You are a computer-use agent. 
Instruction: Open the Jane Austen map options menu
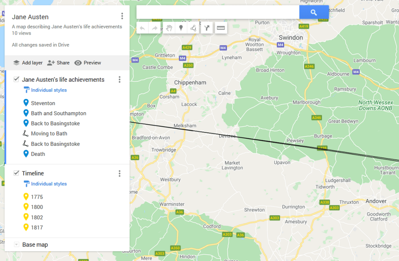click(122, 16)
